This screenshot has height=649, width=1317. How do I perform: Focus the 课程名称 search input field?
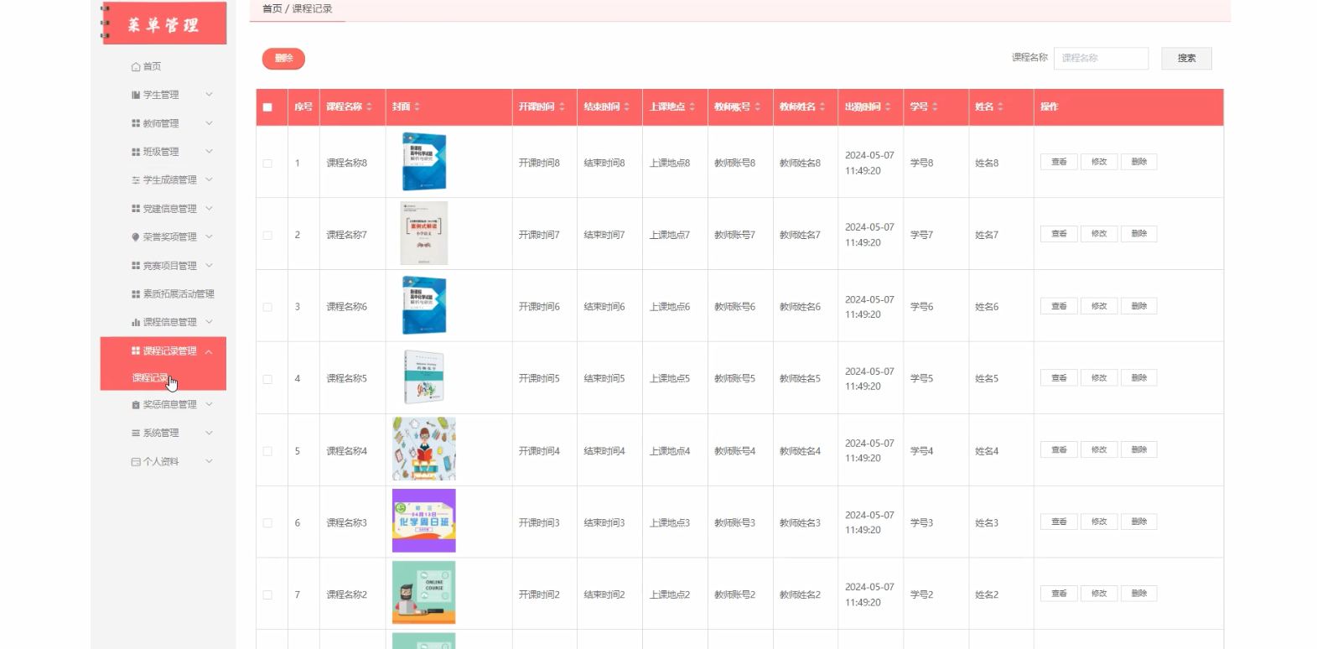pos(1101,59)
